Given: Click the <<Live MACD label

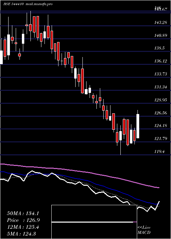Looking at the screenshot, I should pyautogui.click(x=144, y=230).
